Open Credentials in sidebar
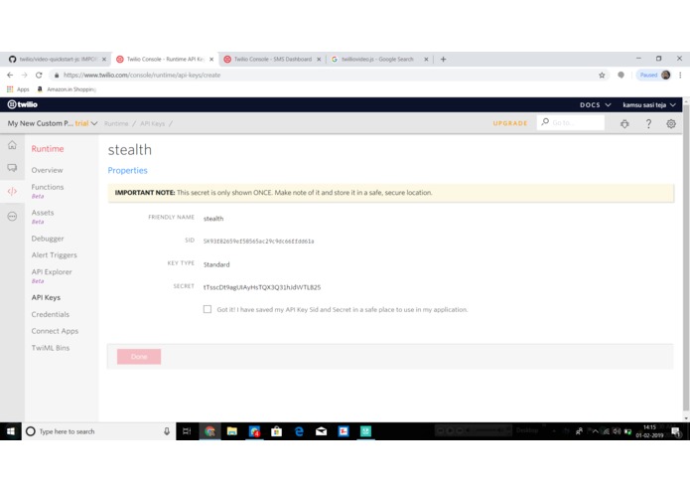 point(51,314)
